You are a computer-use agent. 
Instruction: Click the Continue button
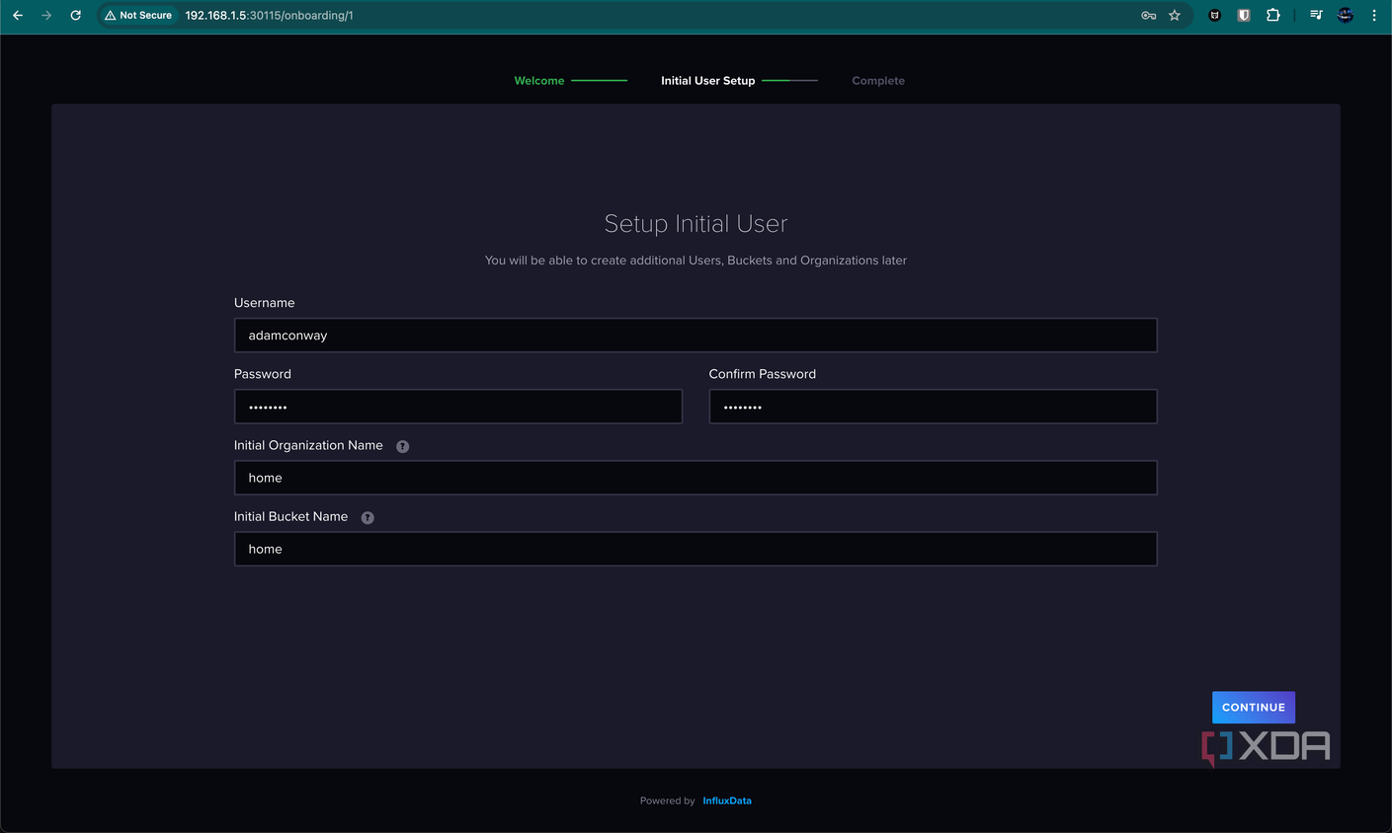pyautogui.click(x=1254, y=707)
